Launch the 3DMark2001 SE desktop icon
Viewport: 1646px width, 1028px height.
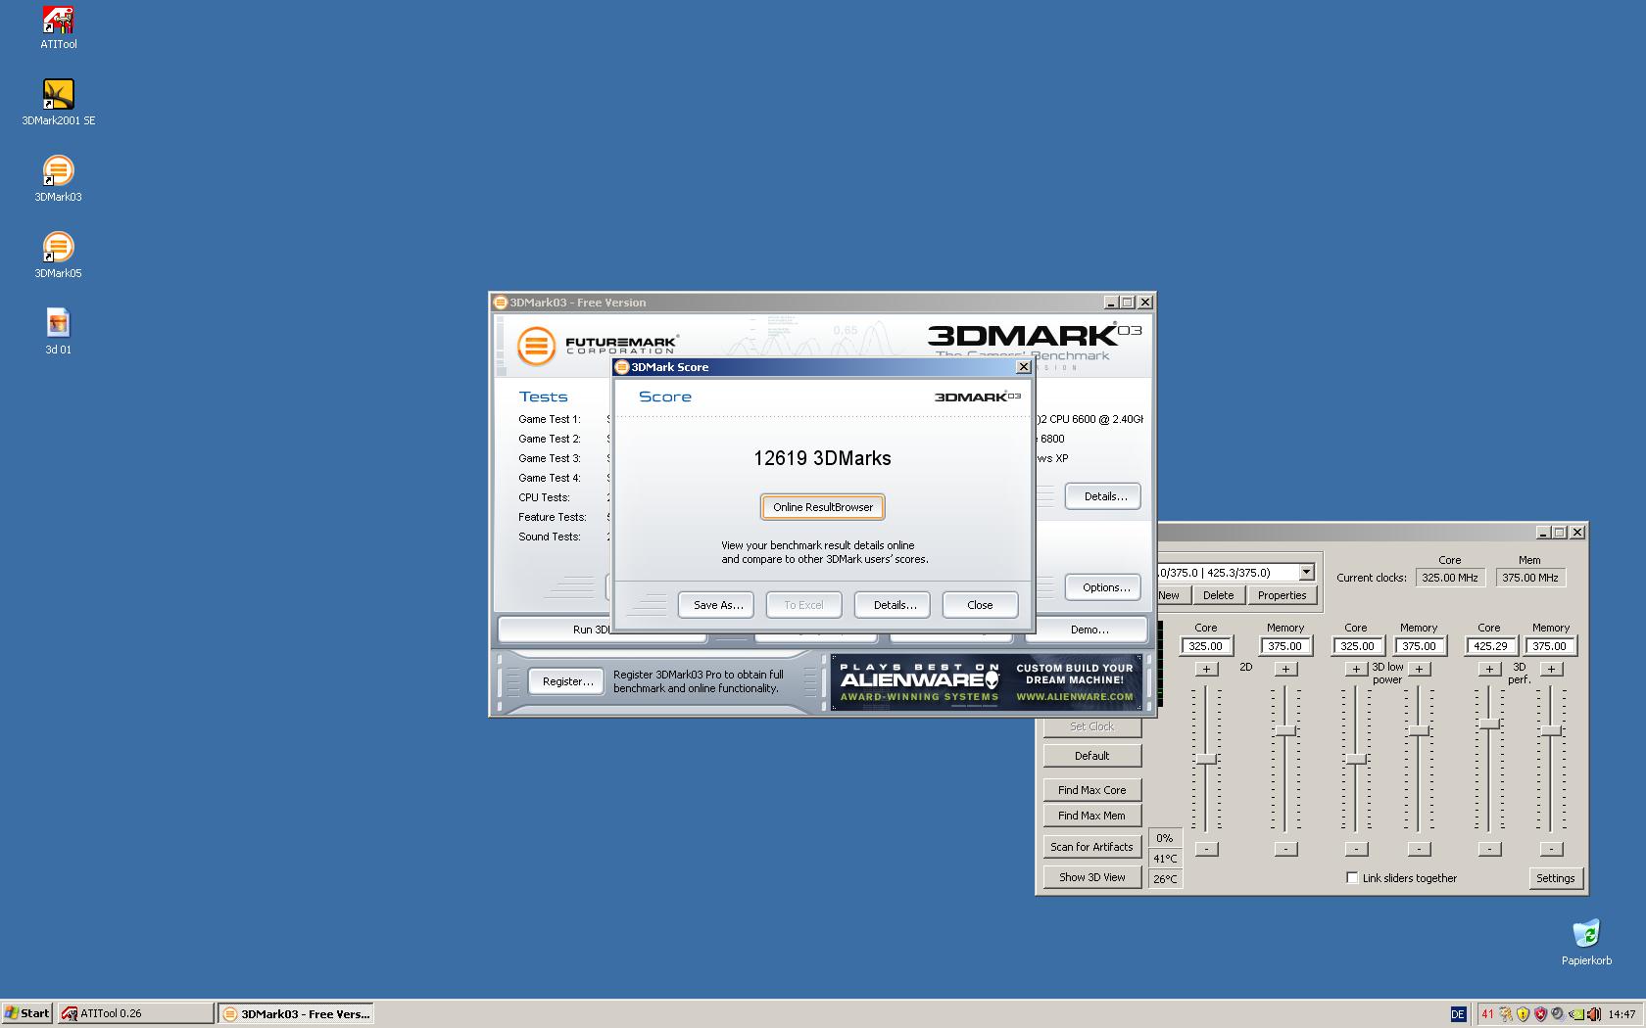click(58, 103)
